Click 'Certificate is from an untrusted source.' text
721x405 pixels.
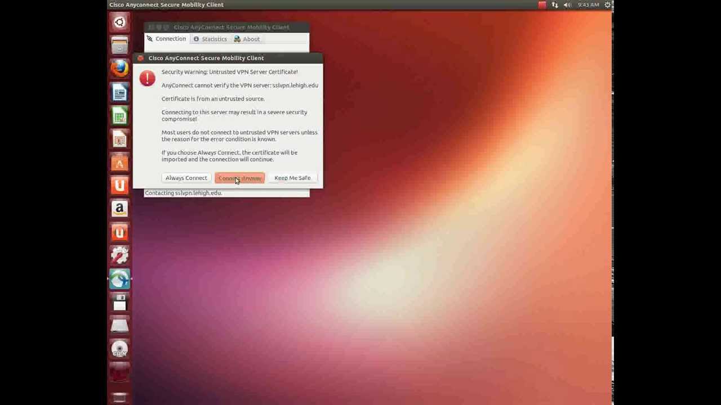click(x=213, y=99)
